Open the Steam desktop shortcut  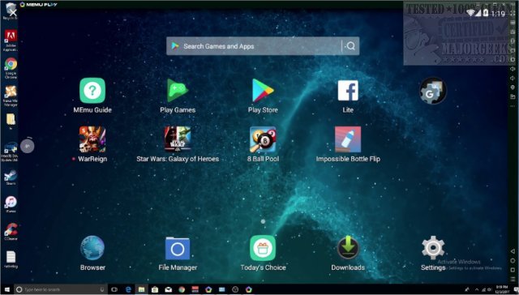coord(11,177)
